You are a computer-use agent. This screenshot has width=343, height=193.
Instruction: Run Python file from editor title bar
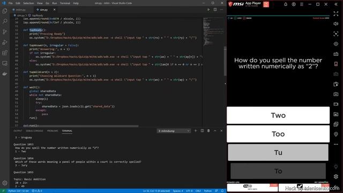[x=208, y=10]
